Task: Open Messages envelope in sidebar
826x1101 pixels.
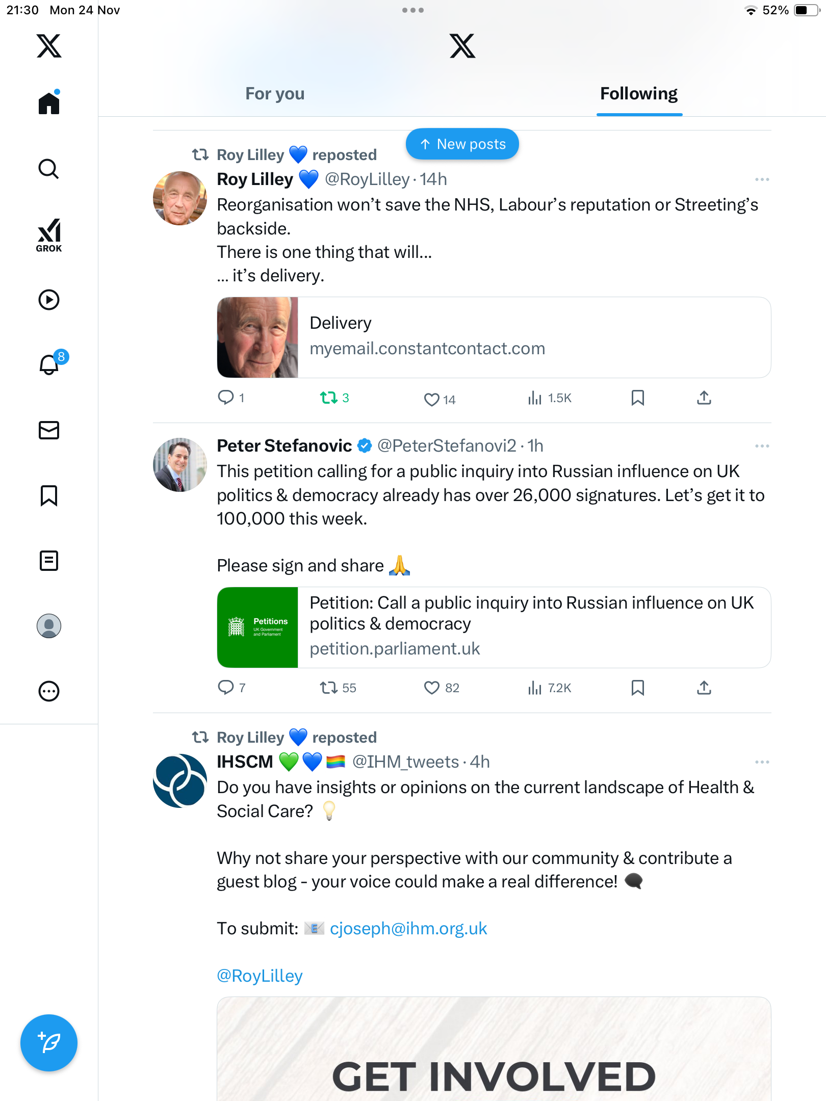Action: [49, 430]
